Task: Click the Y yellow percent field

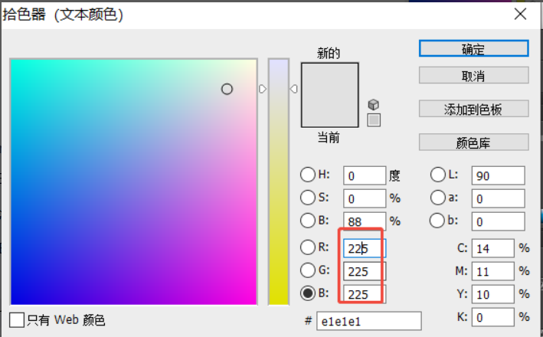Action: coord(492,293)
